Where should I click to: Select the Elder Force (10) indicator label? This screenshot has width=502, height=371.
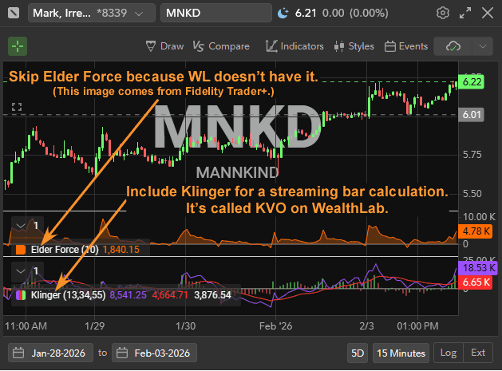pos(65,250)
